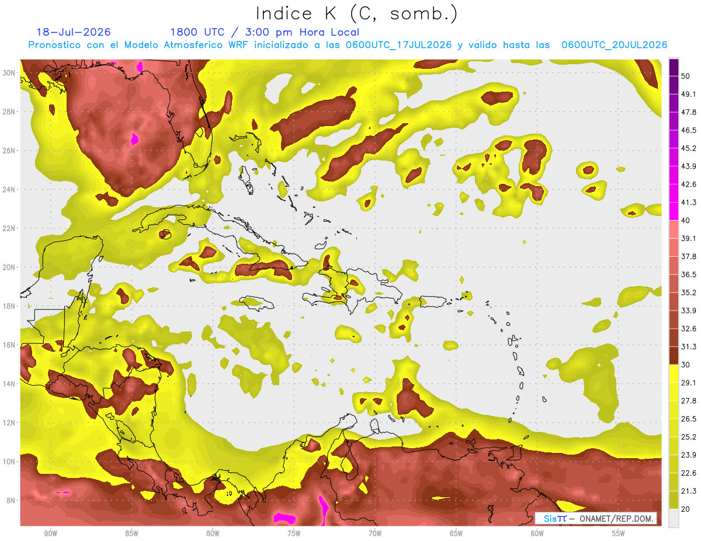
Task: Click the colorbar value 33.9
Action: pyautogui.click(x=689, y=310)
